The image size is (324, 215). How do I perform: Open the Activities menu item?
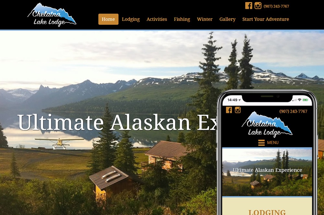156,19
